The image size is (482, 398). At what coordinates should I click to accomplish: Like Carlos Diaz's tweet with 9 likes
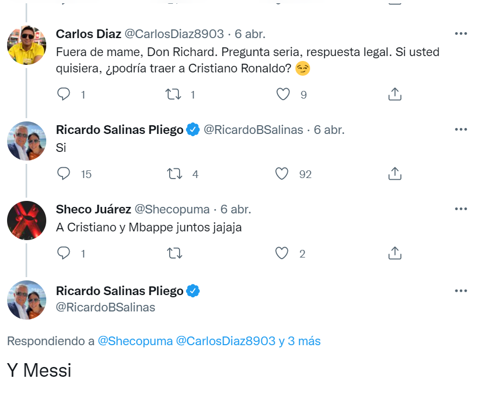283,94
